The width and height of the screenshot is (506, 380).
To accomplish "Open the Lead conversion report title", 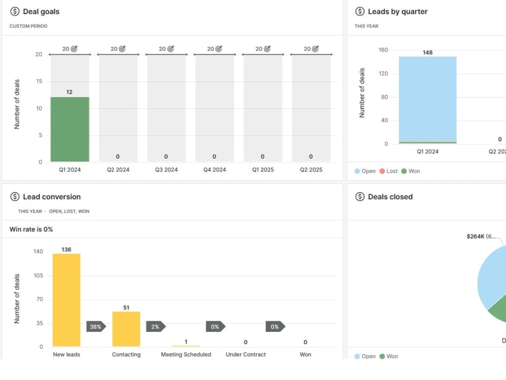I will coord(52,197).
